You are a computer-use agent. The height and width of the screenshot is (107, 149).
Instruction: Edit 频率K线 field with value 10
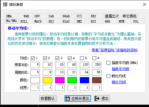(x=48, y=65)
